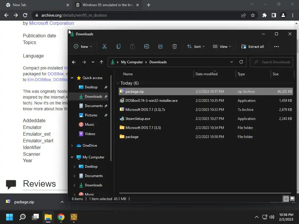Open taskbar Search

tap(22, 217)
